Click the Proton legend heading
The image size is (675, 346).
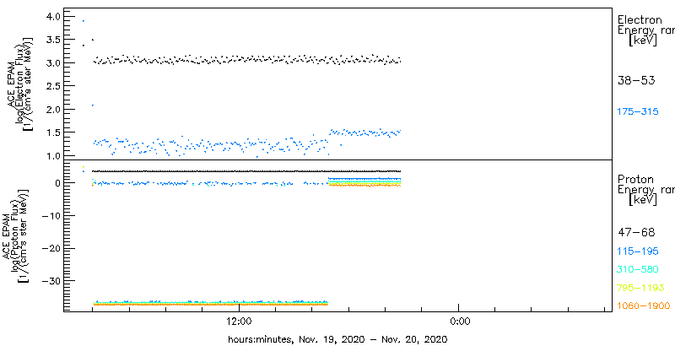[635, 179]
